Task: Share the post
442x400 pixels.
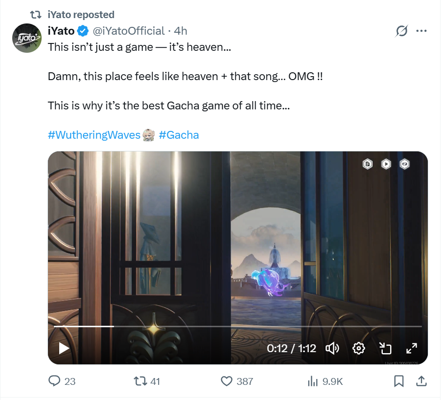Action: click(420, 381)
